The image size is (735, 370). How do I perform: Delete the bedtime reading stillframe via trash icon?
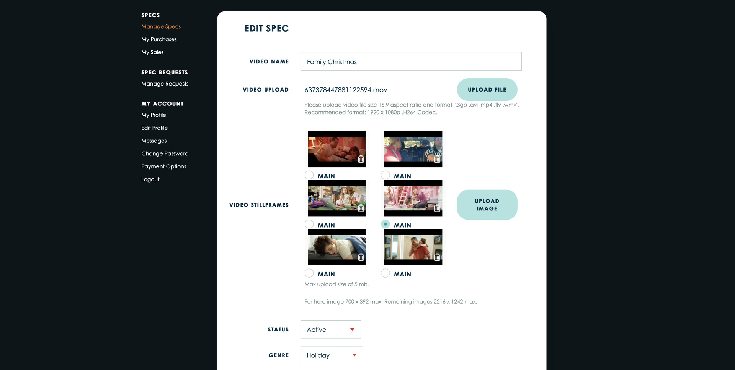(361, 159)
